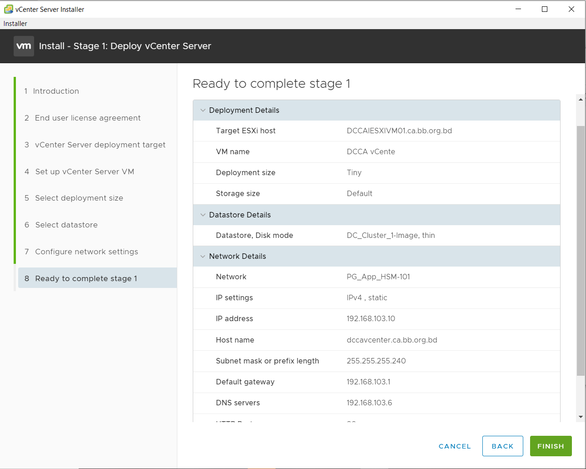Click the Finish button
Viewport: 586px width, 469px height.
(551, 446)
